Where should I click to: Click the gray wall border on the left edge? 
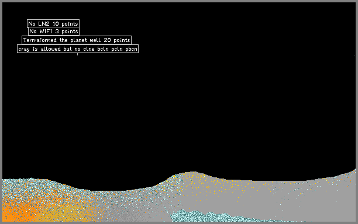(1, 112)
